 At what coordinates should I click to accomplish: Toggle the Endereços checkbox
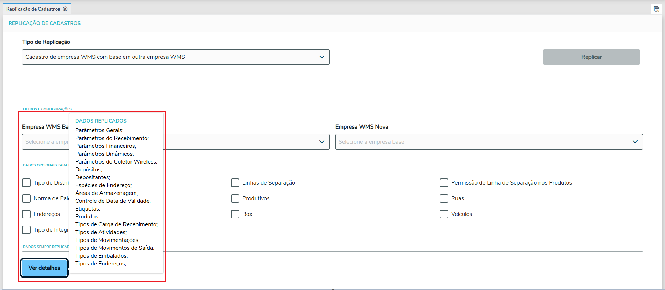tap(26, 214)
